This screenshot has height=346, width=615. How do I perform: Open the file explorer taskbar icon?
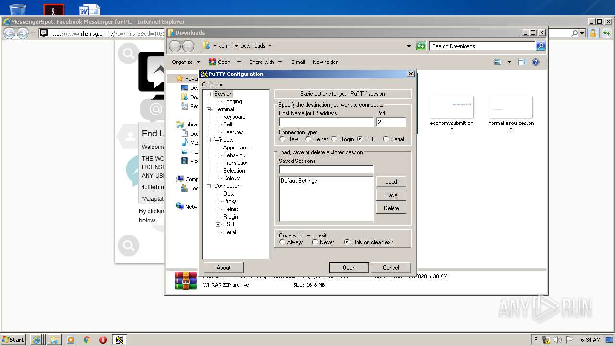54,340
